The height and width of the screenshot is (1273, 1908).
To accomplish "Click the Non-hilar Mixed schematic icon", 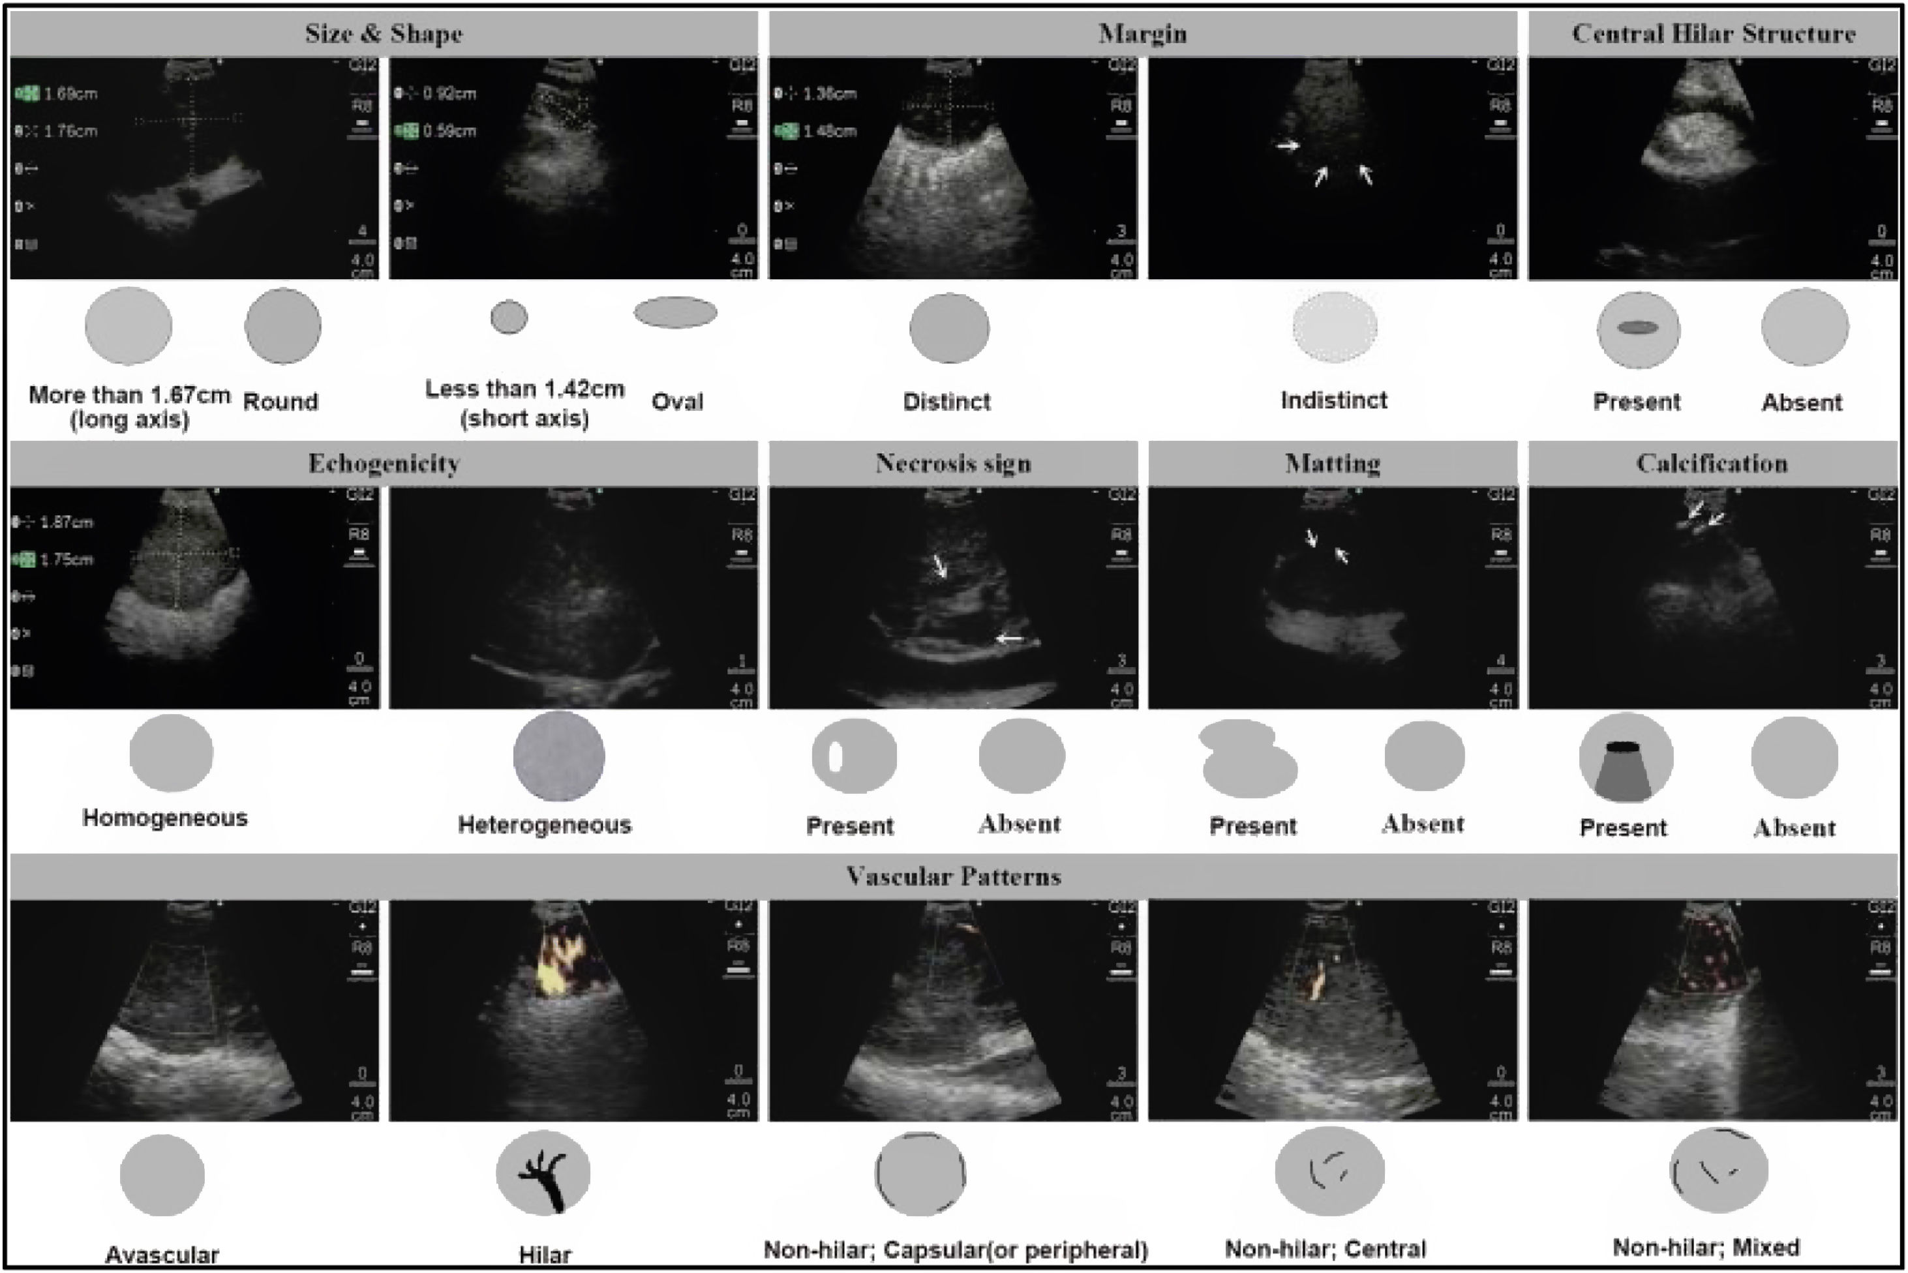I will pos(1718,1171).
